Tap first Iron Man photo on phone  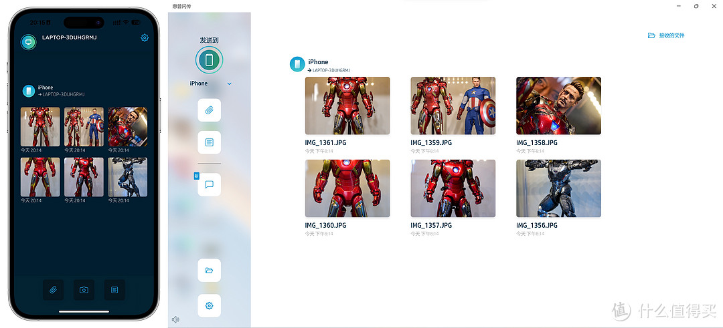point(40,126)
